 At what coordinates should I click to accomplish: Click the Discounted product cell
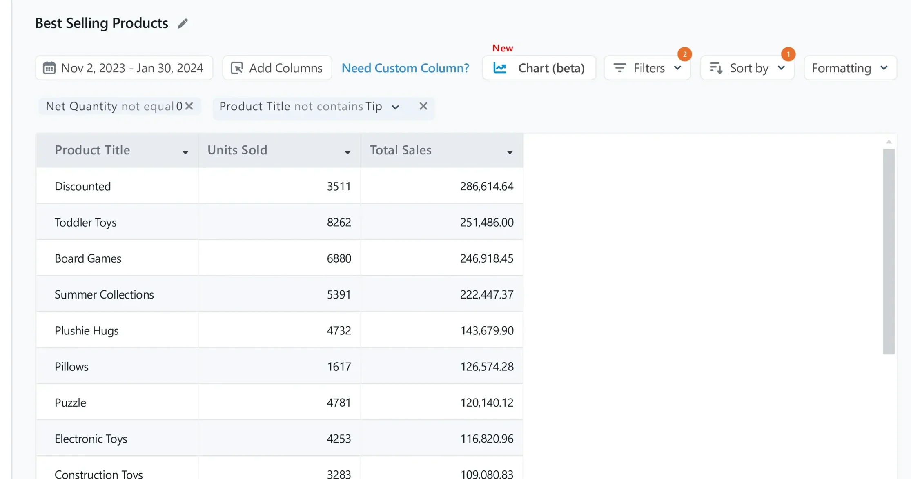coord(83,186)
